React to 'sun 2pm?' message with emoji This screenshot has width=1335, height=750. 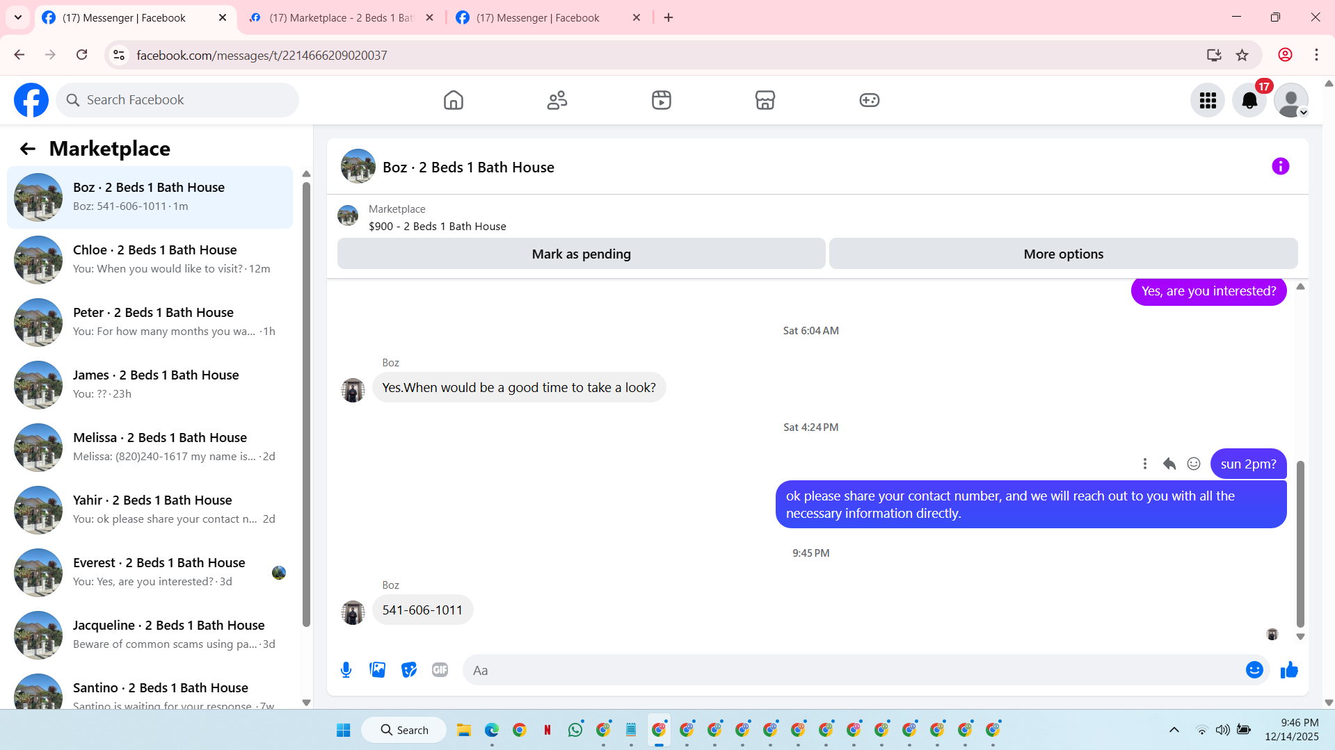[x=1194, y=464]
